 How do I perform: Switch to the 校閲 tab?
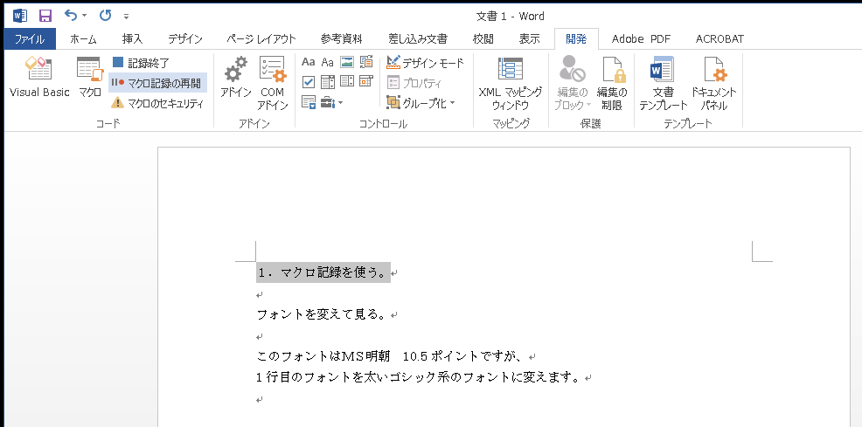pos(483,39)
